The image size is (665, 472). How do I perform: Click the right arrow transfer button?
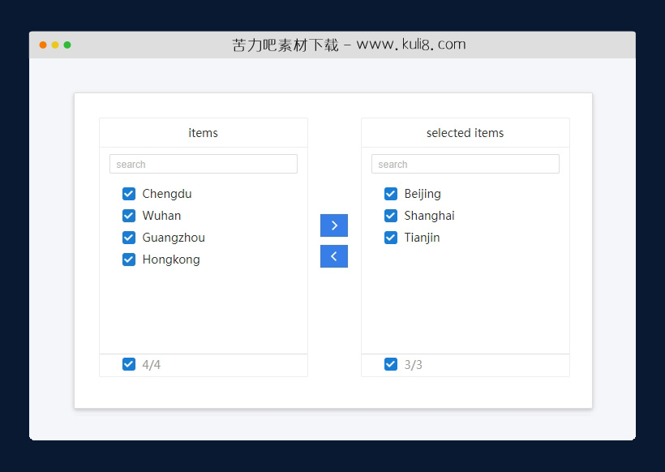(333, 225)
